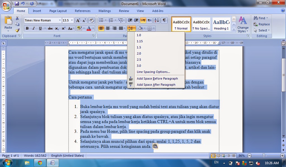The height and width of the screenshot is (167, 286).
Task: Clear formatting with eraser icon
Action: tap(91, 20)
